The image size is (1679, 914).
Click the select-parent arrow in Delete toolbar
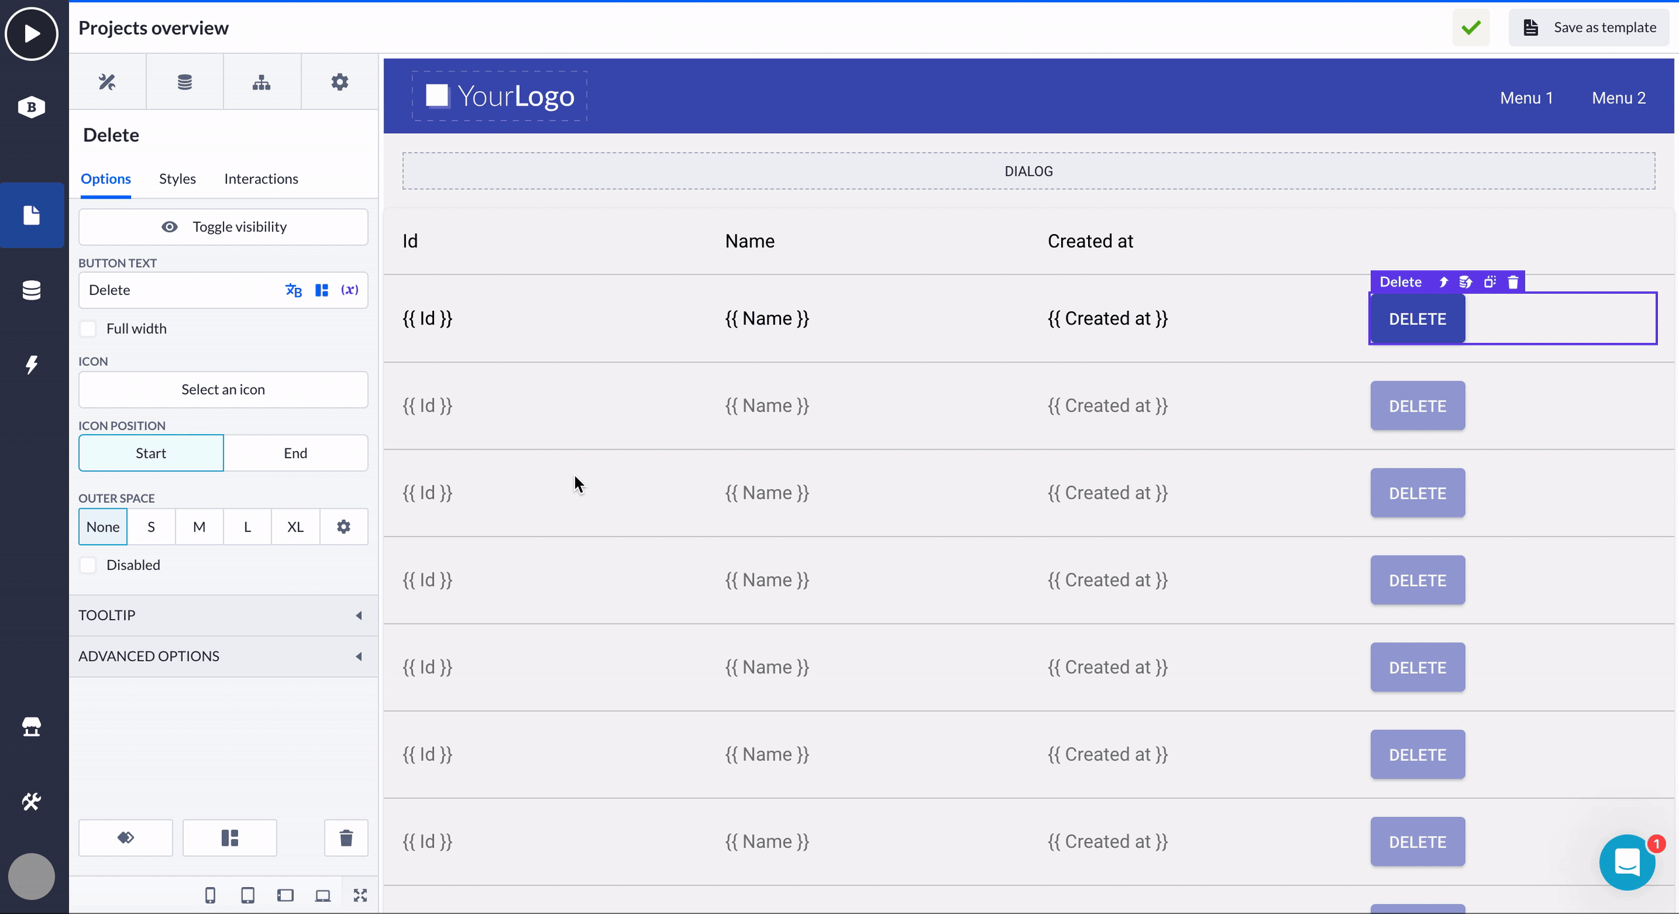1443,282
